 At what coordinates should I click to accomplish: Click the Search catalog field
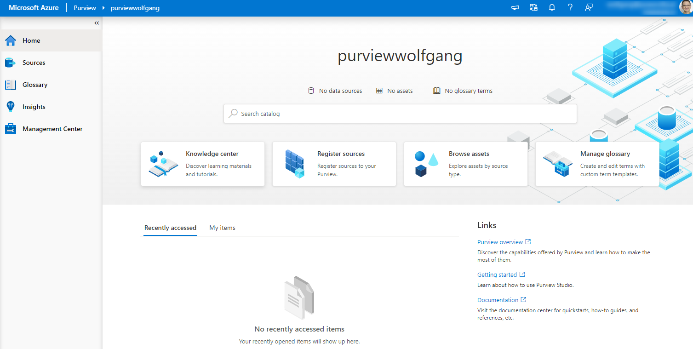click(x=400, y=113)
